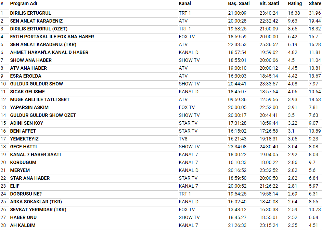Screen dimensions: 322x230
Task: Click the KORDUGUM program entry
Action: coord(23,162)
